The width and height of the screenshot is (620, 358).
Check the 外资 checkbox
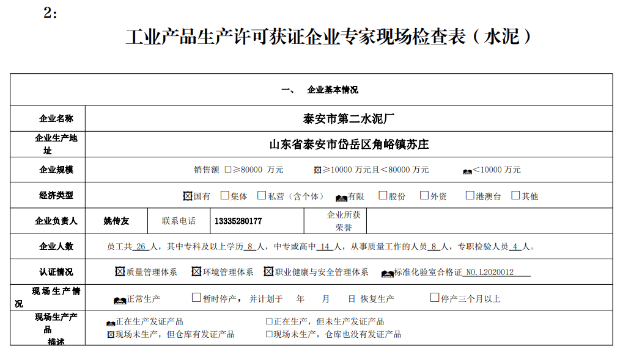click(x=424, y=196)
